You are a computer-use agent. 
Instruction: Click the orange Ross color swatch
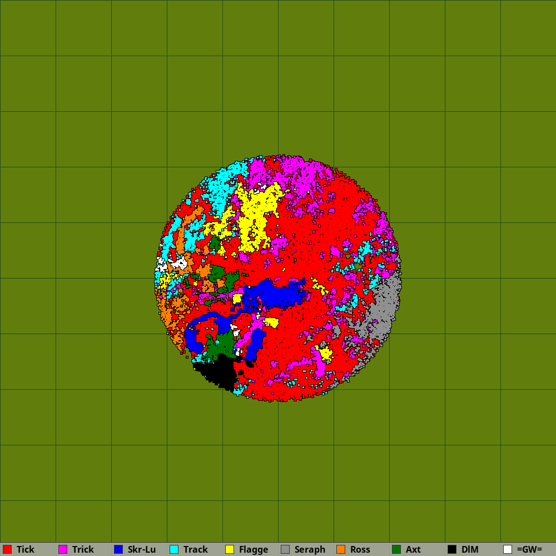[341, 549]
